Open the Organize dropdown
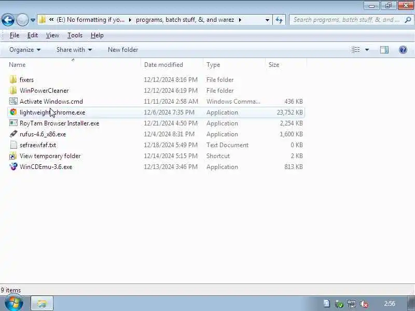This screenshot has width=415, height=311. click(x=25, y=50)
